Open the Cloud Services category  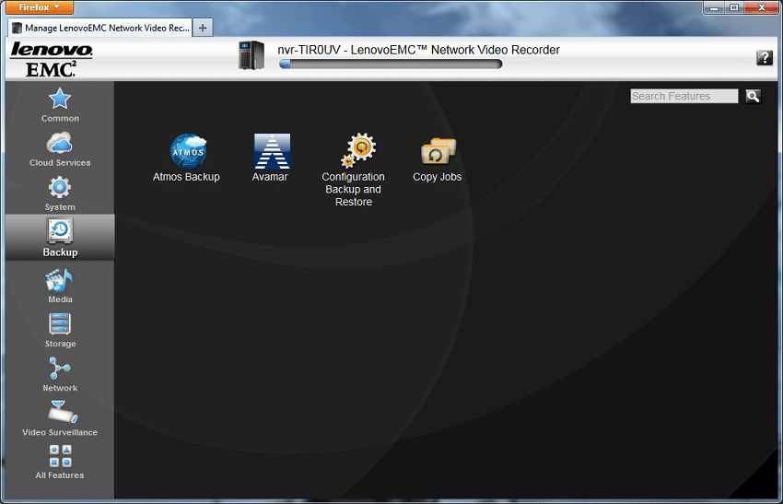coord(60,149)
